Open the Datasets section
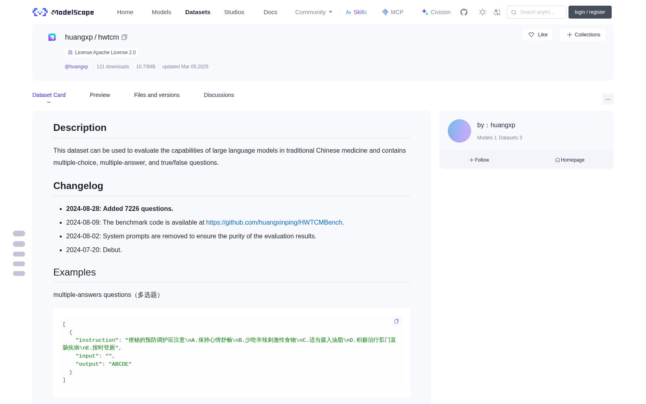The image size is (646, 404). (198, 12)
